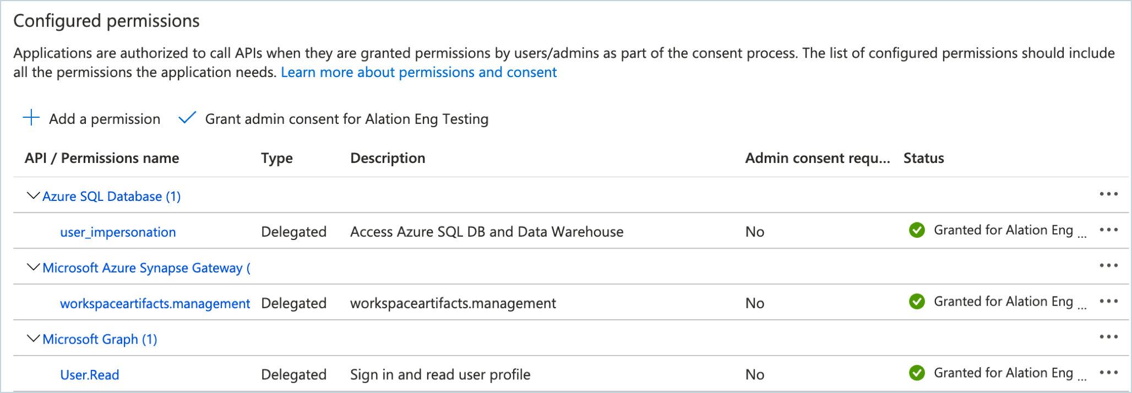Open the more options ellipsis for Azure SQL Database
Screen dimensions: 1132x393
pos(1108,194)
